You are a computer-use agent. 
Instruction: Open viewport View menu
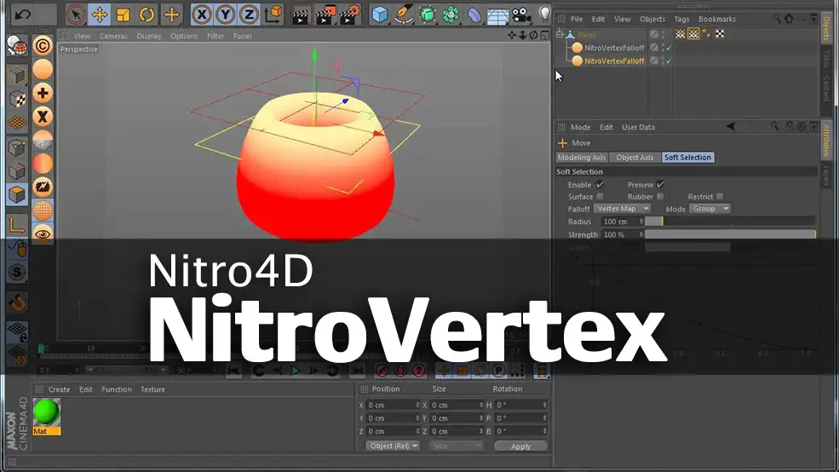(82, 36)
